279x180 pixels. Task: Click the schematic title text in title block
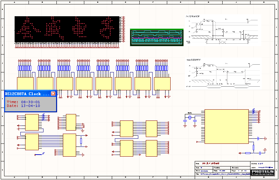211,163
